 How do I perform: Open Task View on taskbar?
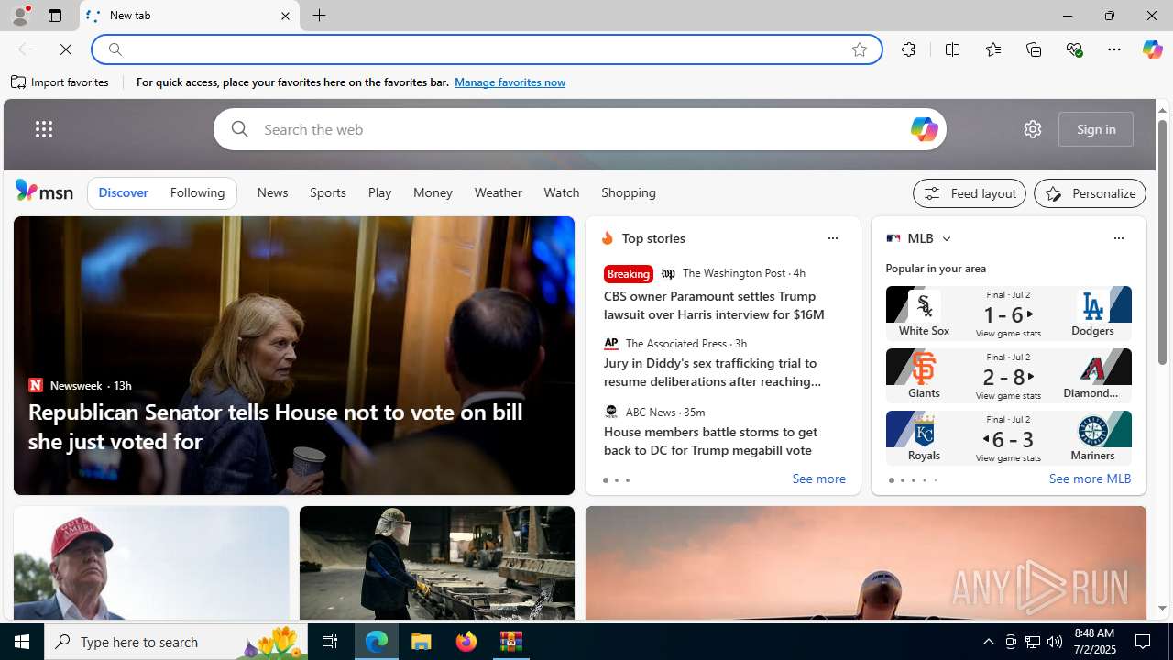pyautogui.click(x=330, y=642)
